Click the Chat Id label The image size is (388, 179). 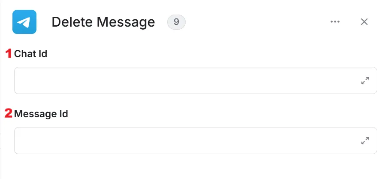tap(31, 54)
